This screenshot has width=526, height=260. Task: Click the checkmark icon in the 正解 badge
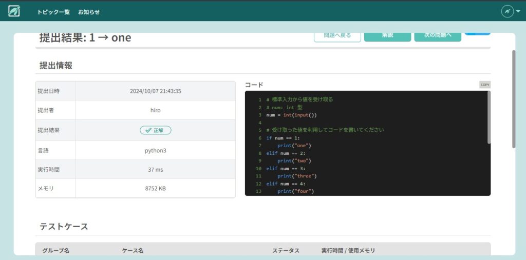(148, 130)
